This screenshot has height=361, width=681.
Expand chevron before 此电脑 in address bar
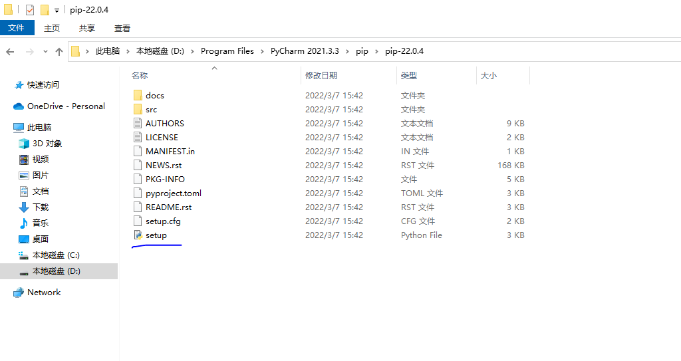(x=87, y=51)
